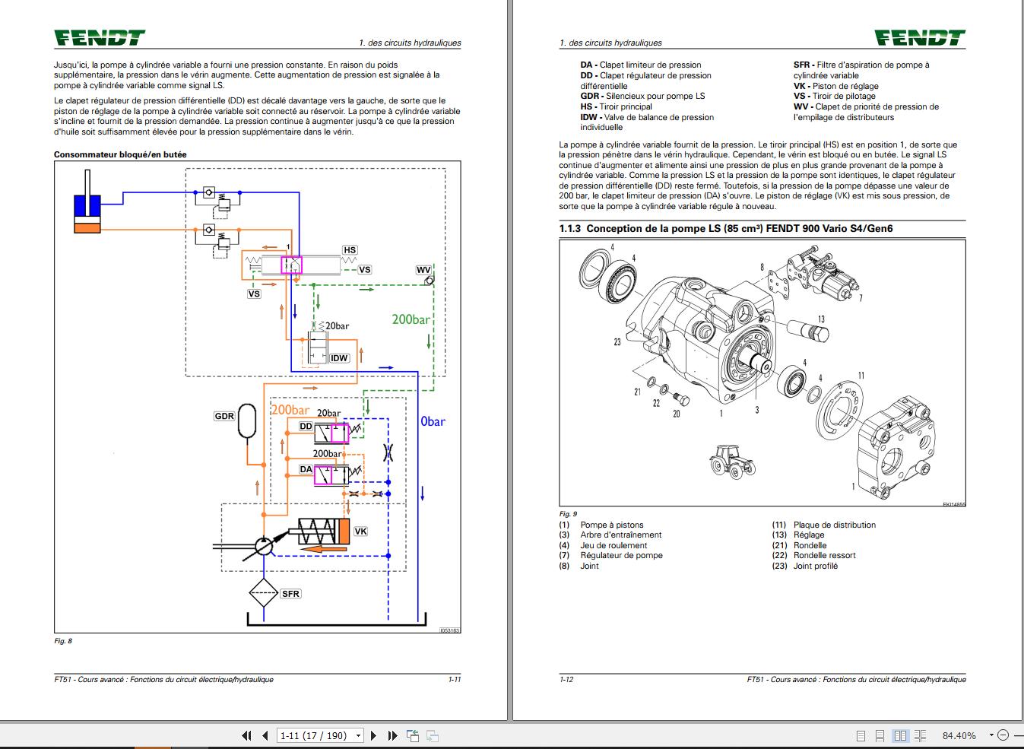The width and height of the screenshot is (1024, 749).
Task: Toggle the highlighted facing pages view
Action: coord(900,735)
